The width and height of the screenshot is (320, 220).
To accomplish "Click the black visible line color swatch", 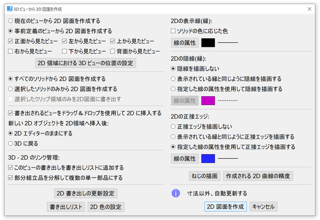I will [208, 43].
